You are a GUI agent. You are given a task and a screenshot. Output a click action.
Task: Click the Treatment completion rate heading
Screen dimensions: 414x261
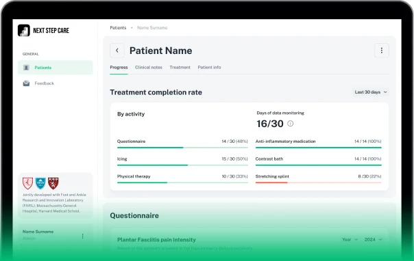click(156, 92)
